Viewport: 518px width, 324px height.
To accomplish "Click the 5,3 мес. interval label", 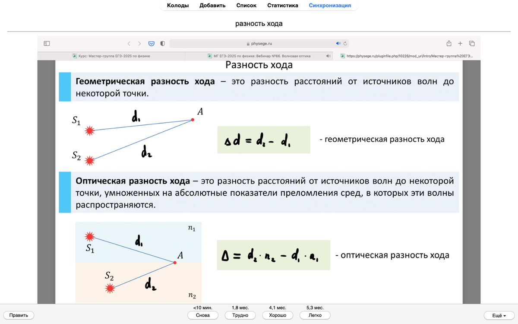I will pyautogui.click(x=315, y=308).
